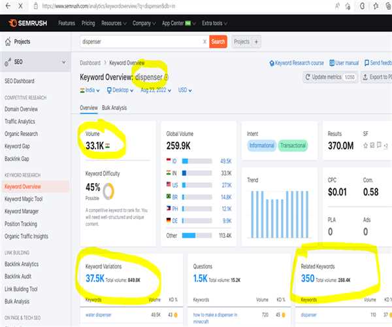The width and height of the screenshot is (392, 327).
Task: Expand the SEO section in sidebar
Action: 63,63
